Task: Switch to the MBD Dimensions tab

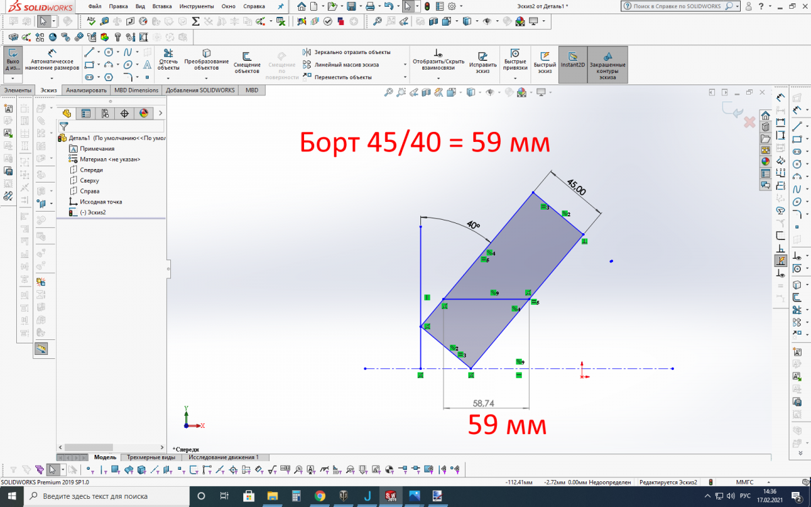Action: coord(137,90)
